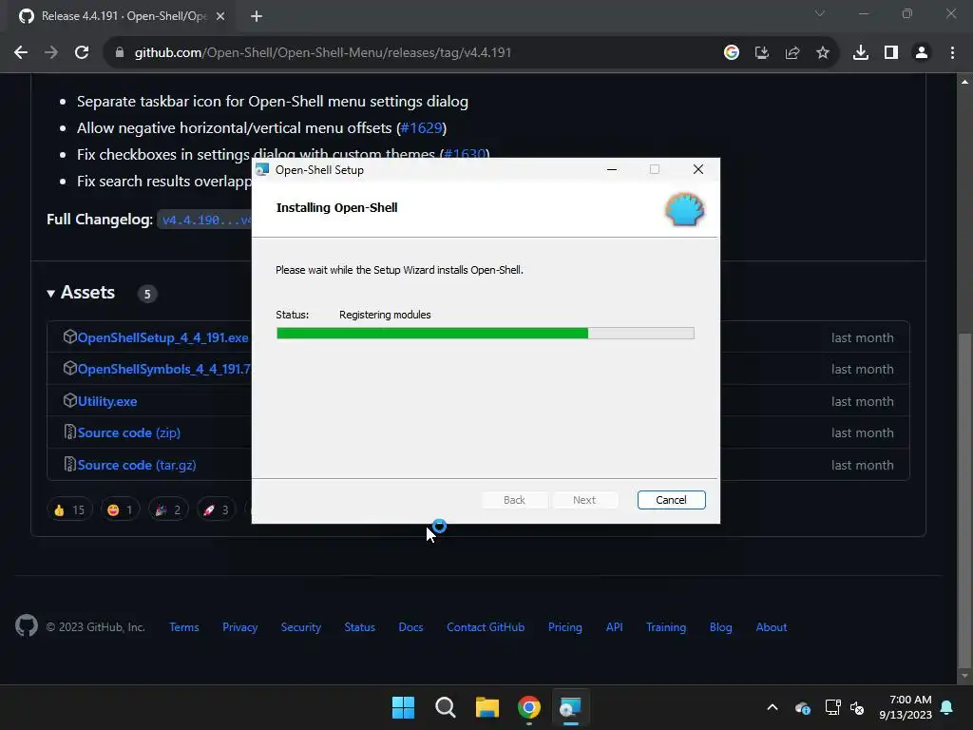Click the scrollbar down arrow
The width and height of the screenshot is (973, 730).
964,676
